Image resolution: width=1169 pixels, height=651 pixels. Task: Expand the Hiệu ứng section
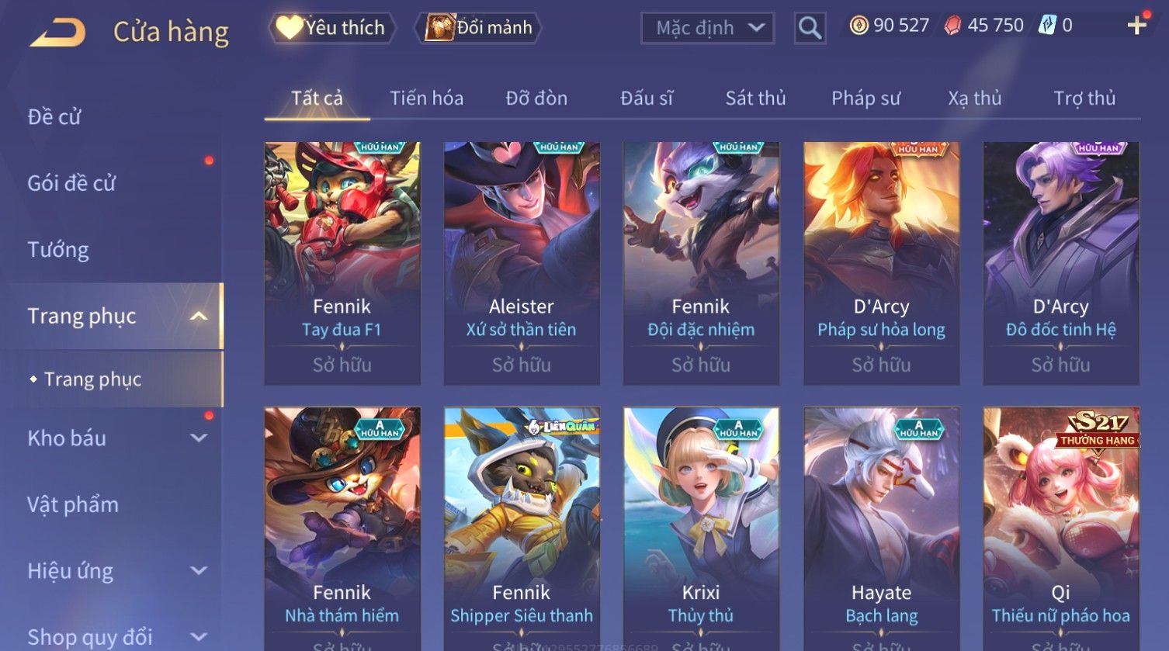[199, 571]
